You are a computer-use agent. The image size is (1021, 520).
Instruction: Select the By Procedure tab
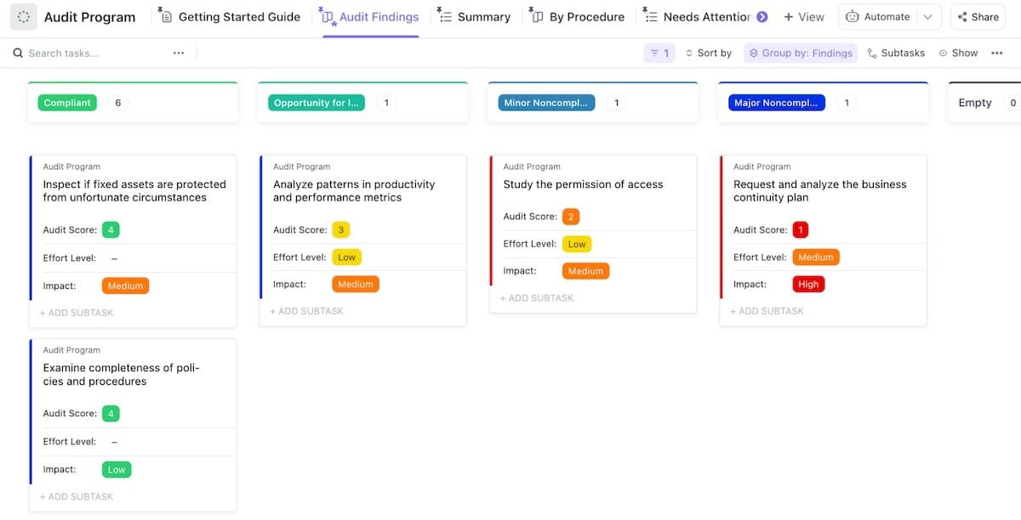point(578,17)
